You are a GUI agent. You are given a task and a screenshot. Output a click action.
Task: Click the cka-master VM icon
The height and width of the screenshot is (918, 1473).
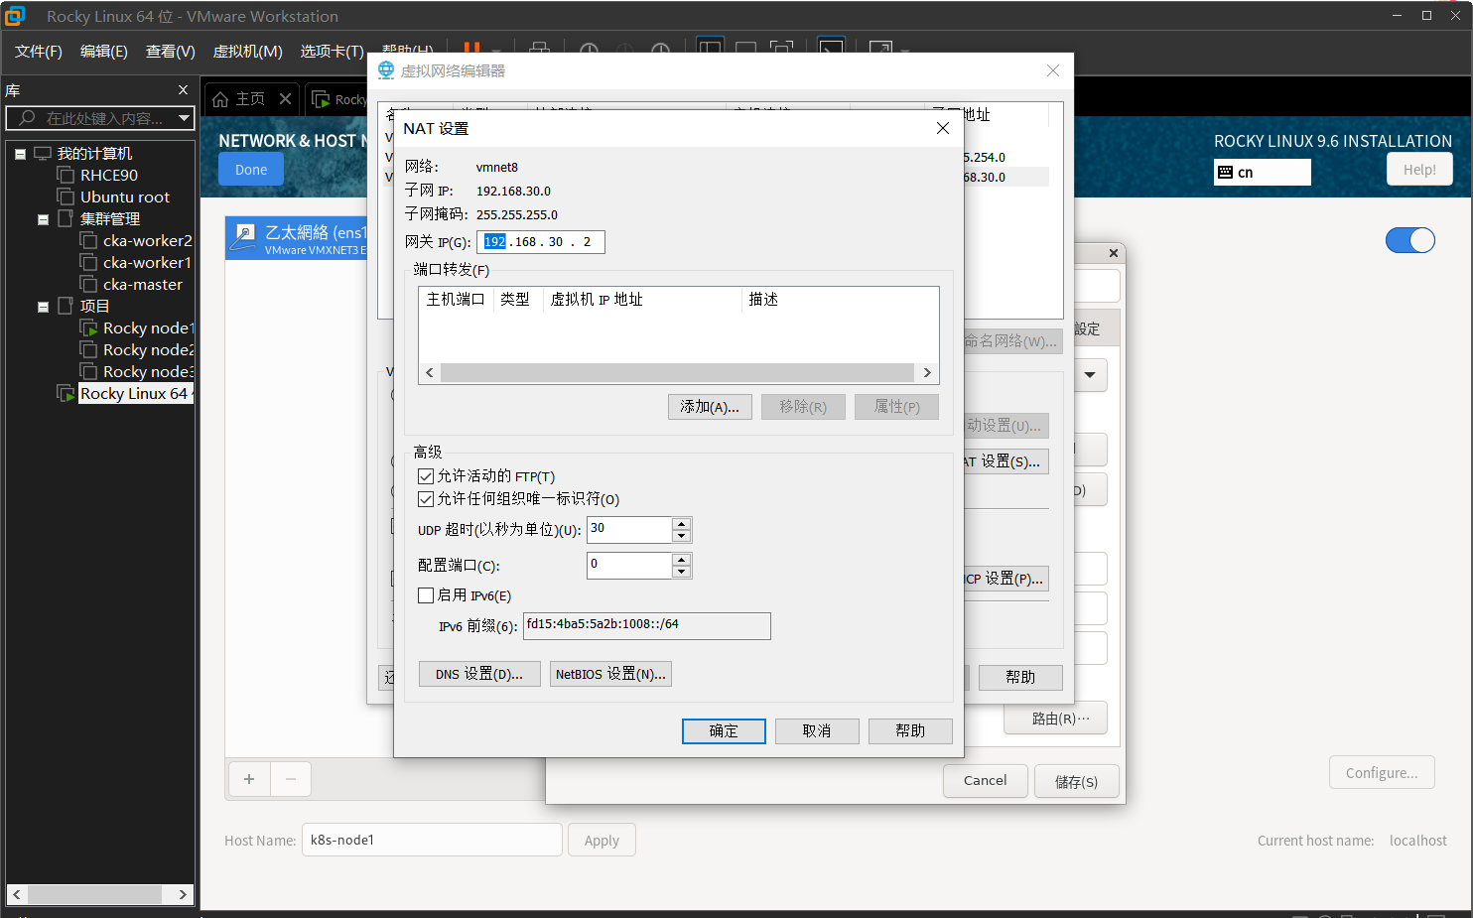(x=88, y=284)
